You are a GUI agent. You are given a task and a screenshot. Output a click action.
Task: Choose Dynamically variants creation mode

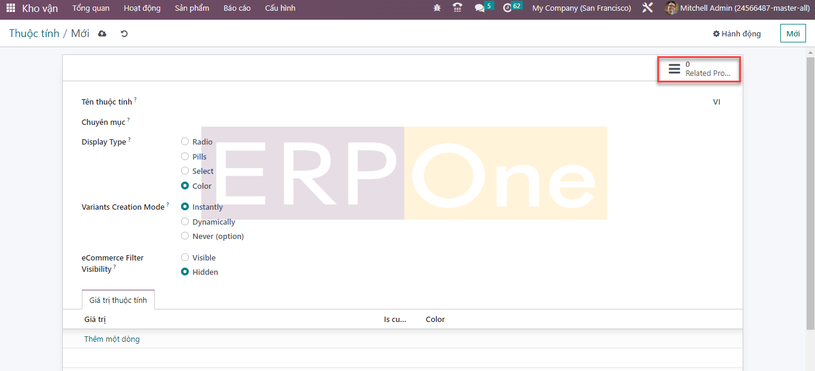point(185,222)
